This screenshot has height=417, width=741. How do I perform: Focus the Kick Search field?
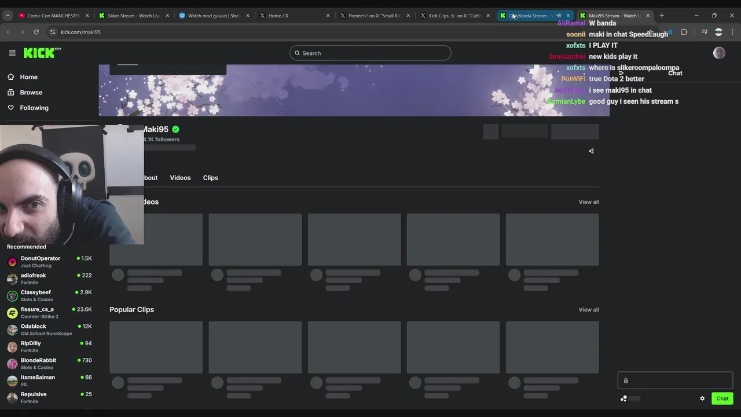(370, 53)
